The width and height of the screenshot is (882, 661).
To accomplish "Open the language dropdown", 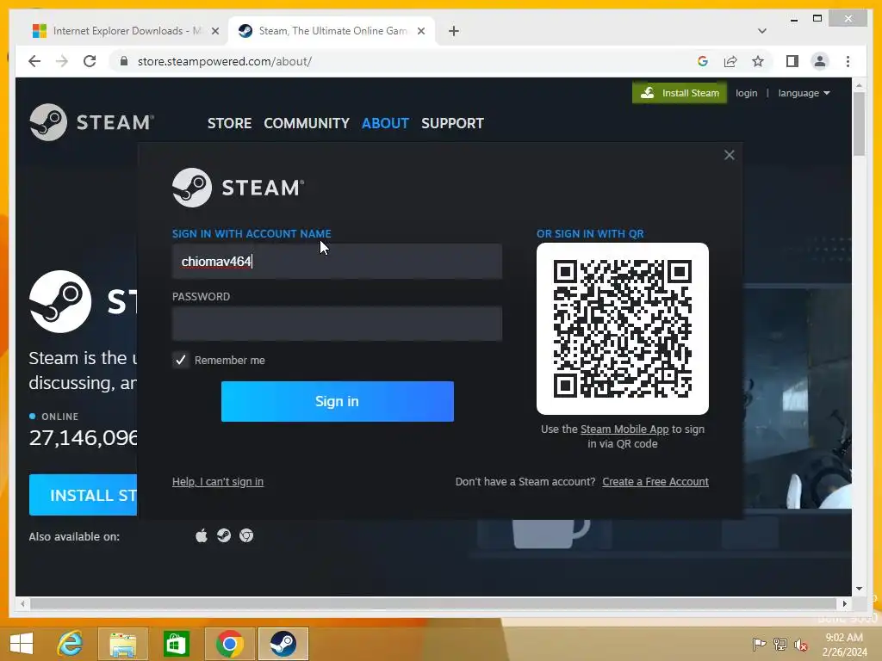I will coord(804,93).
